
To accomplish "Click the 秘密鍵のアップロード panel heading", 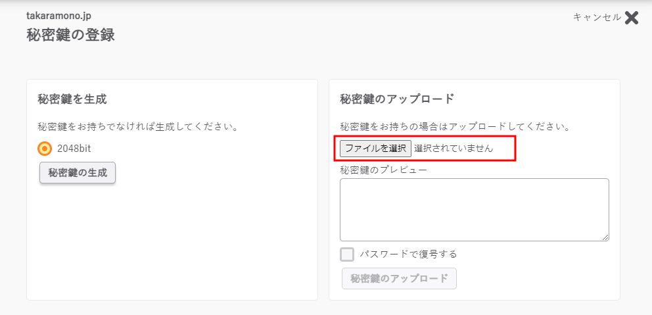I will point(397,99).
